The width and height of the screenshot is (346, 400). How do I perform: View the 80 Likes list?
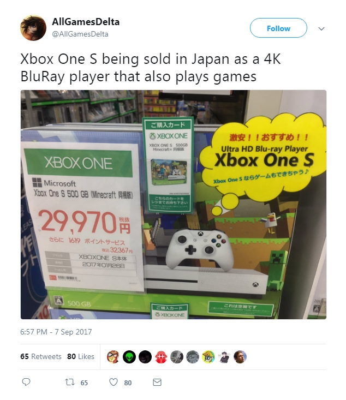[81, 356]
